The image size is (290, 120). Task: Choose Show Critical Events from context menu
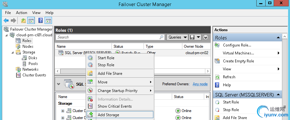point(120,106)
